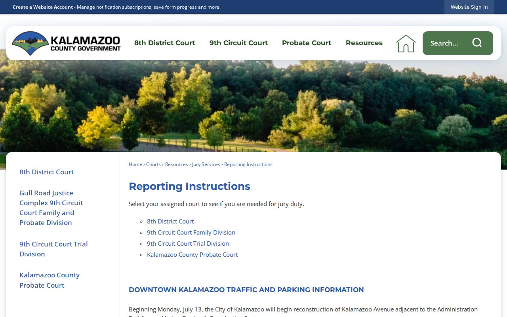Select 9th Circuit Court Trial Division in the sidebar

[x=53, y=249]
